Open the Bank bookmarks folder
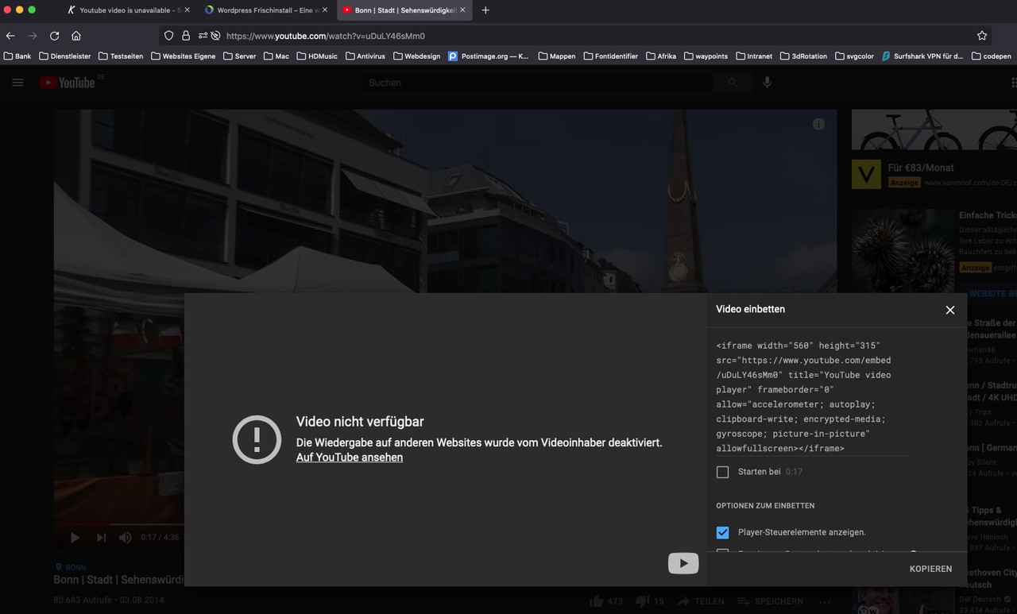This screenshot has width=1017, height=614. tap(17, 56)
